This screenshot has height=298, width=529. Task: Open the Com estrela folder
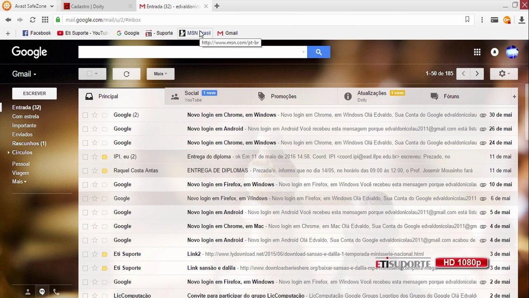click(x=26, y=117)
